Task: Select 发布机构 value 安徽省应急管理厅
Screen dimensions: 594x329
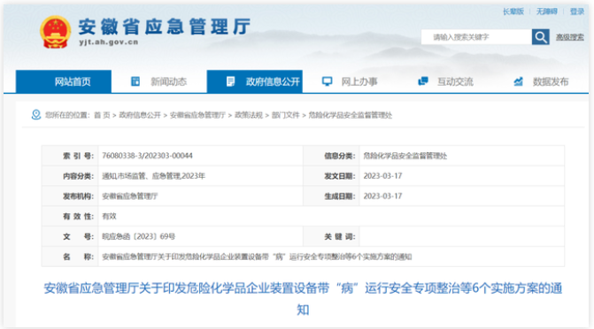Action: (x=130, y=196)
